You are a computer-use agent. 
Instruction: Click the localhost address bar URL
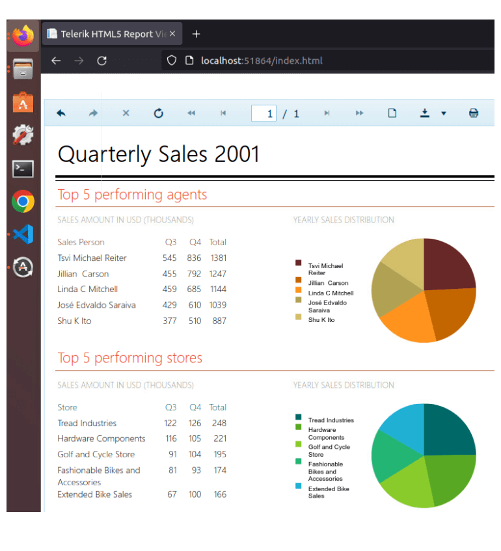pyautogui.click(x=262, y=60)
